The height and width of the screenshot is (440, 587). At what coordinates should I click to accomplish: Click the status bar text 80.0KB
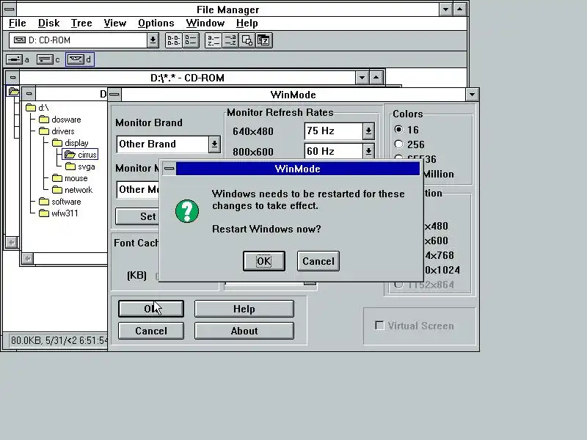click(x=59, y=340)
